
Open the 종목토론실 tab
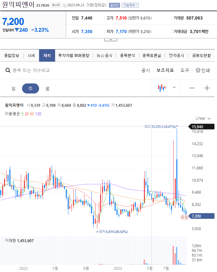pyautogui.click(x=152, y=55)
